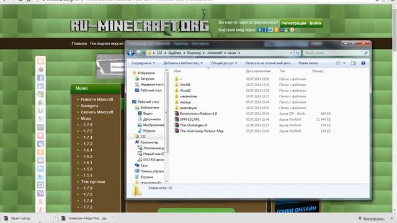Click the refresh button beside the address bar
Viewport: 397px width, 223px height.
pos(298,53)
